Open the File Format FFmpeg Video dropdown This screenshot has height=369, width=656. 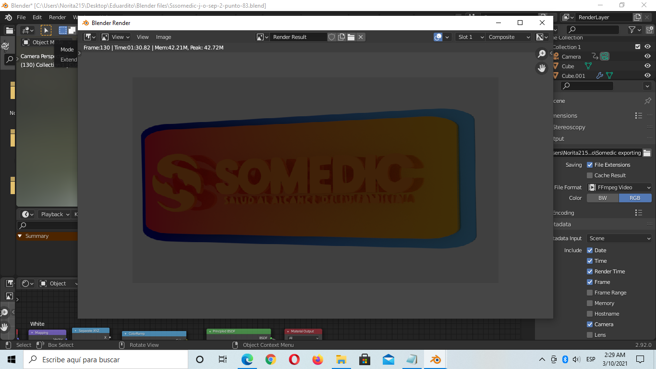click(620, 187)
